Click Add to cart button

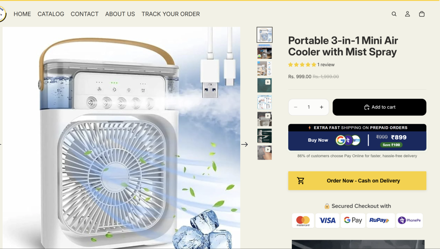(379, 107)
